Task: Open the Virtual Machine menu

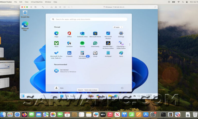Action: 37,2
